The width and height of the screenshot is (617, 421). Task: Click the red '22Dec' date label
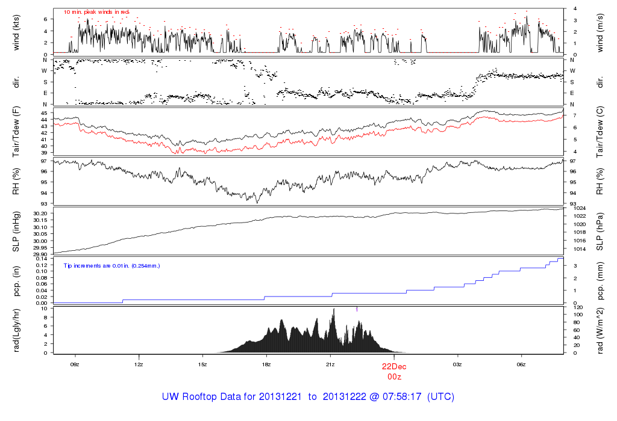pyautogui.click(x=394, y=366)
